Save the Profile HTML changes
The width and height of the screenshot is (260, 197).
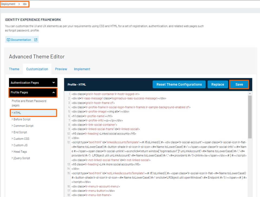point(239,84)
